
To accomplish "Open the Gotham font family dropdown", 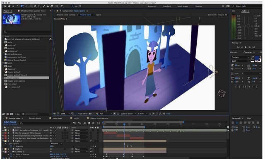I will tap(240, 57).
